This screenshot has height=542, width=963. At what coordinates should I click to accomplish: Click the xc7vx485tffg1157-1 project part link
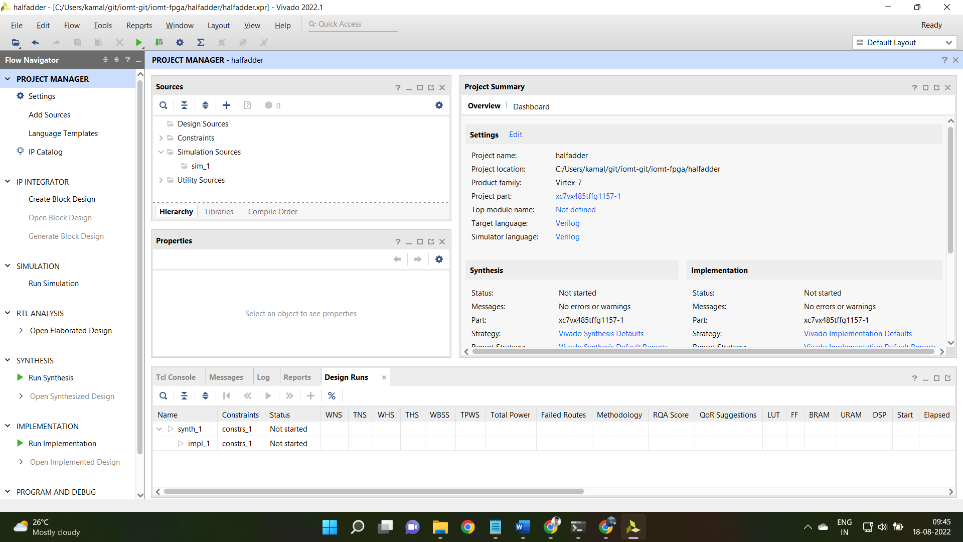[588, 196]
